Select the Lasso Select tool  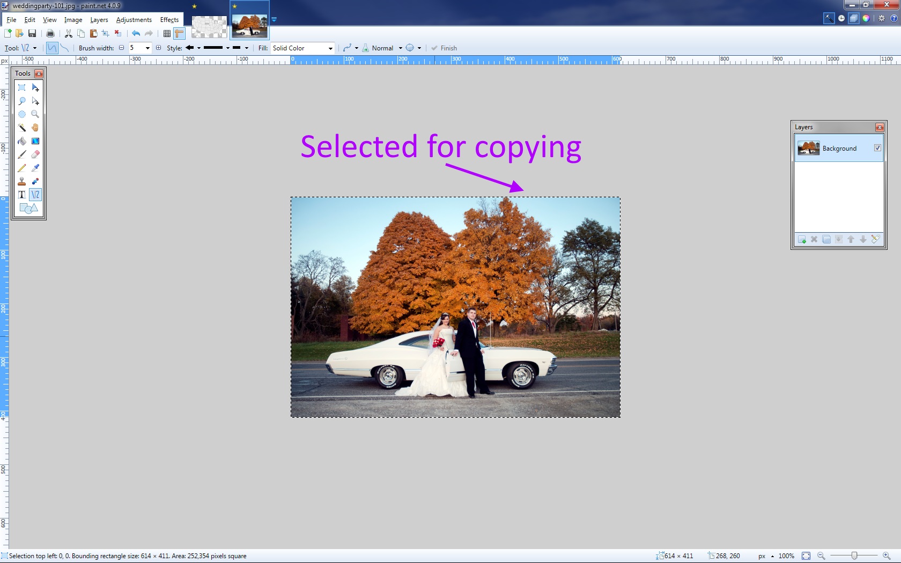click(22, 101)
